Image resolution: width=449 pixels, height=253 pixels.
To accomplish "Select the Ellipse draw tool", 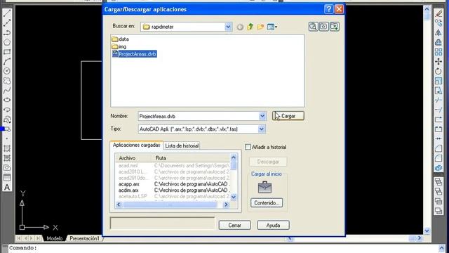I will (x=7, y=100).
